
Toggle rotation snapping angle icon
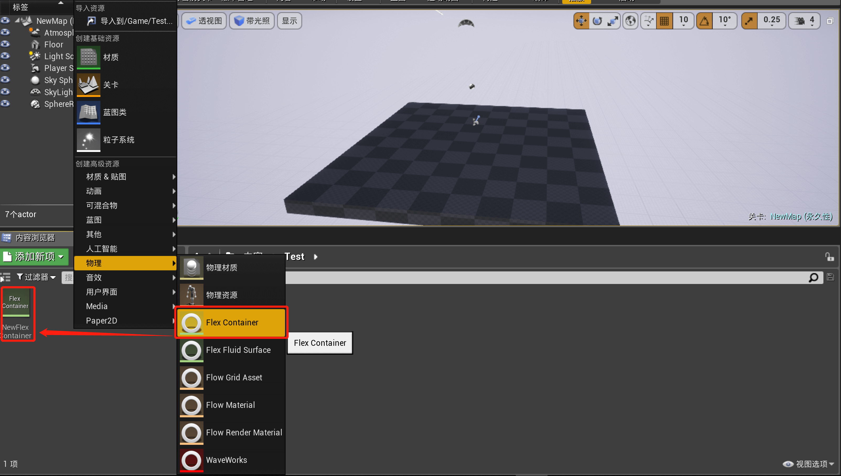pyautogui.click(x=704, y=21)
